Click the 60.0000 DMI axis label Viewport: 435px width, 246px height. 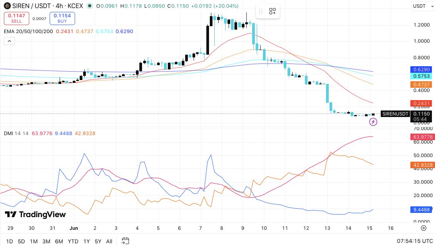pyautogui.click(x=423, y=142)
